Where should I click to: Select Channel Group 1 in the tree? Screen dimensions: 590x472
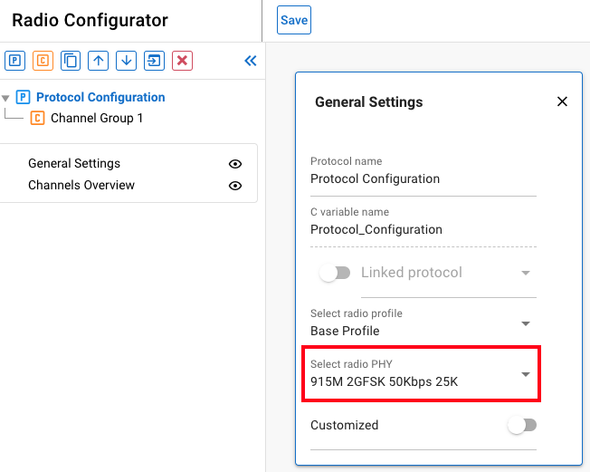tap(96, 118)
